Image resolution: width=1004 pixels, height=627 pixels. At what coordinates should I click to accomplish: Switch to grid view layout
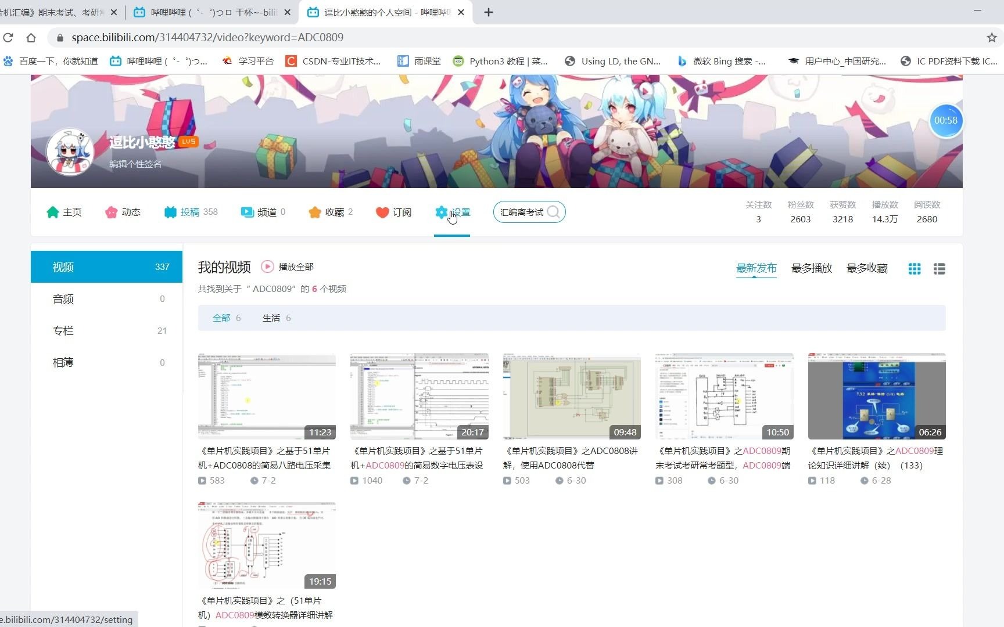(x=915, y=269)
